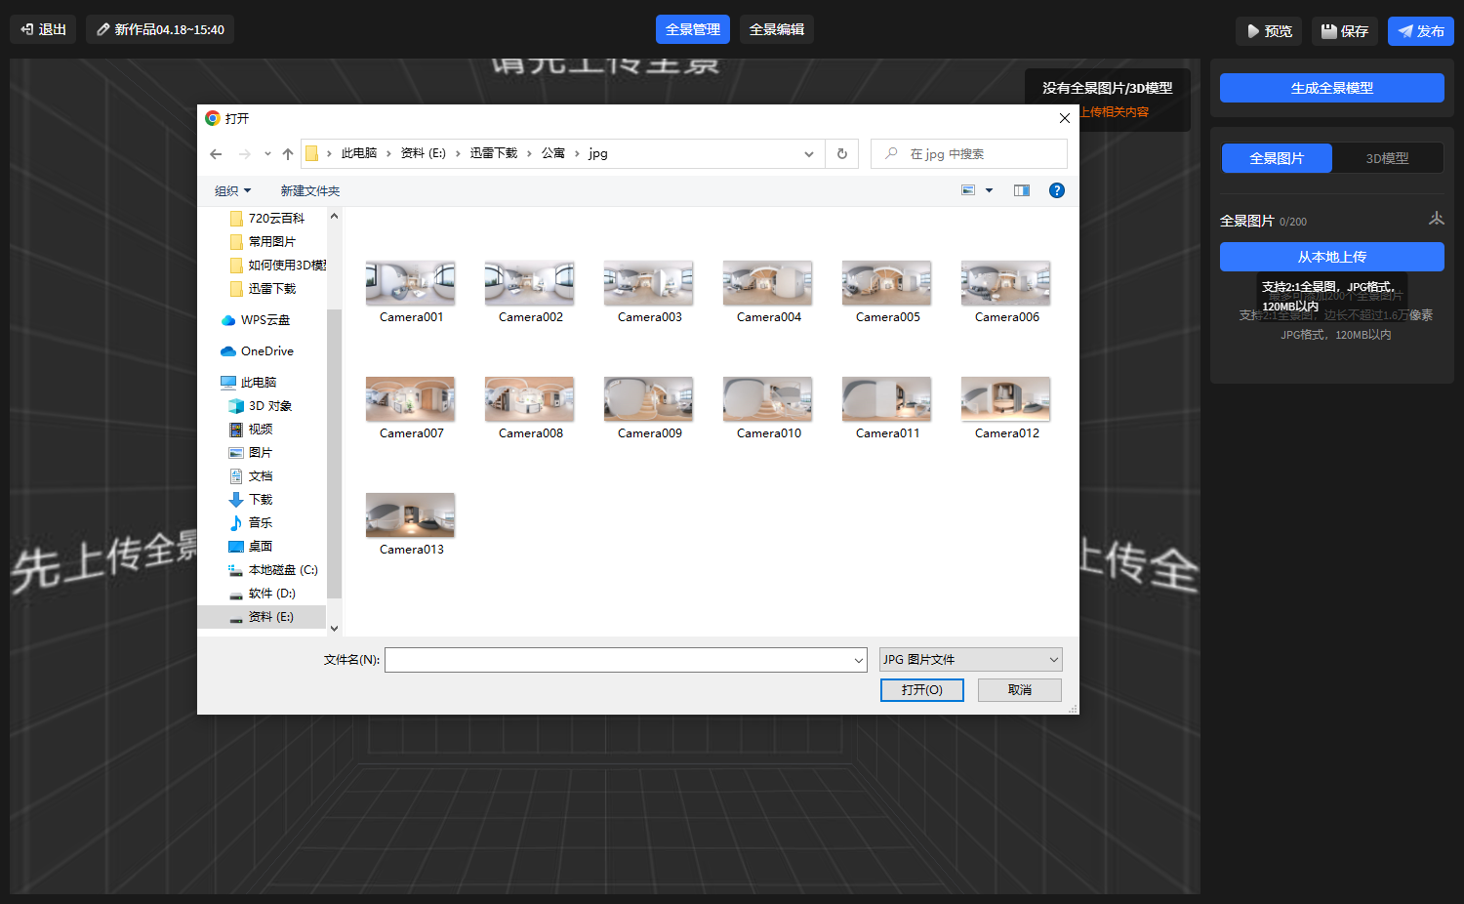Open the 组织 menu
This screenshot has width=1464, height=904.
point(232,191)
